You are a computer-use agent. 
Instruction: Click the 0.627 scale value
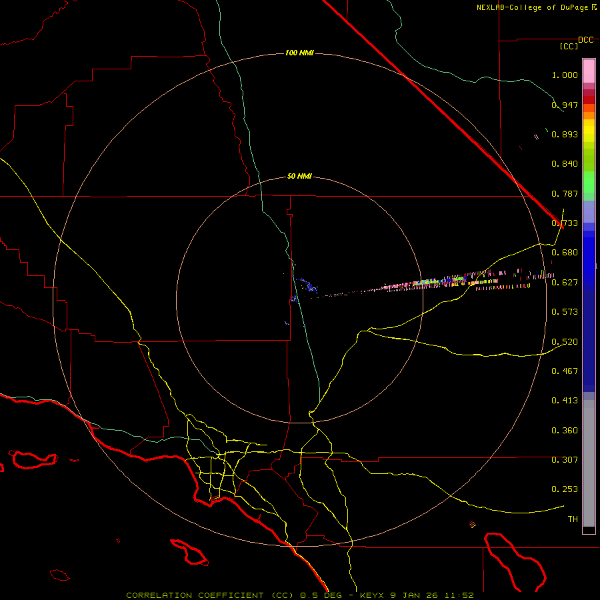click(x=565, y=283)
